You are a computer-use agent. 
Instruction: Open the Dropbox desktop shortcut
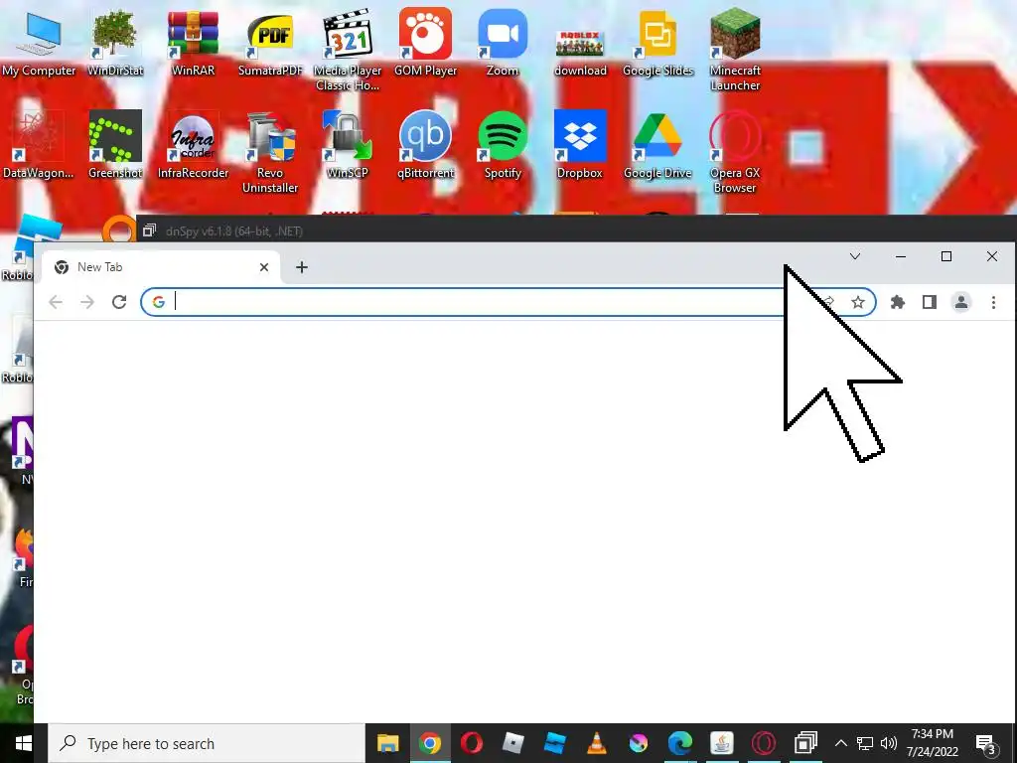click(580, 145)
